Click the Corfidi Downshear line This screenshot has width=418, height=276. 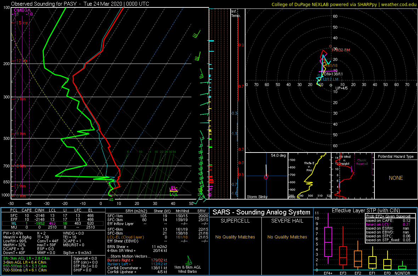pyautogui.click(x=137, y=268)
